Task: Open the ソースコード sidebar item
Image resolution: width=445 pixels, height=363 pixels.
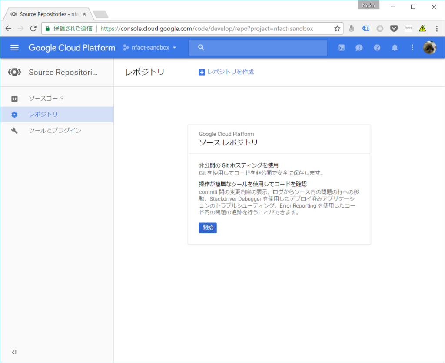Action: (57, 99)
